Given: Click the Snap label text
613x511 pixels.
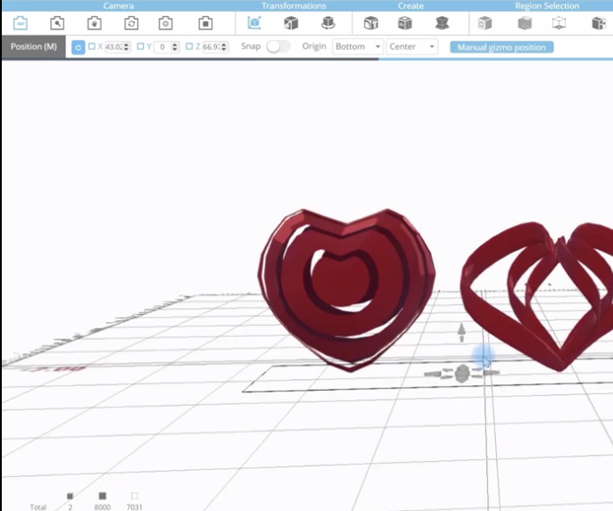Looking at the screenshot, I should [251, 46].
